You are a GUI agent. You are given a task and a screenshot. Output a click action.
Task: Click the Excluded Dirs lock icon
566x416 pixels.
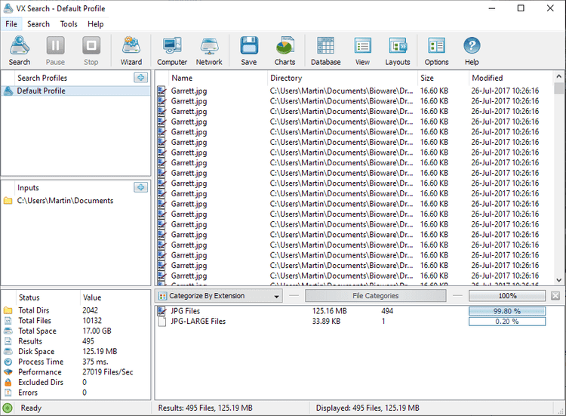click(x=8, y=383)
